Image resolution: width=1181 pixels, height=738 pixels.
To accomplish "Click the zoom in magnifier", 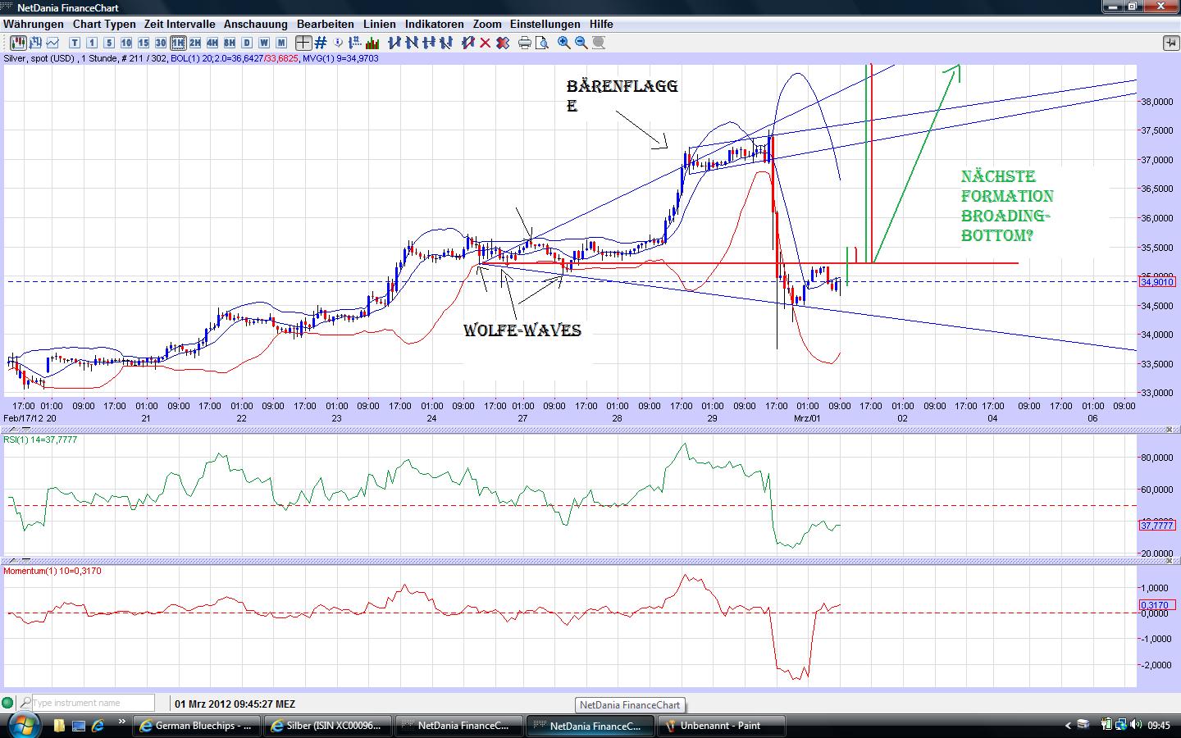I will tap(564, 43).
